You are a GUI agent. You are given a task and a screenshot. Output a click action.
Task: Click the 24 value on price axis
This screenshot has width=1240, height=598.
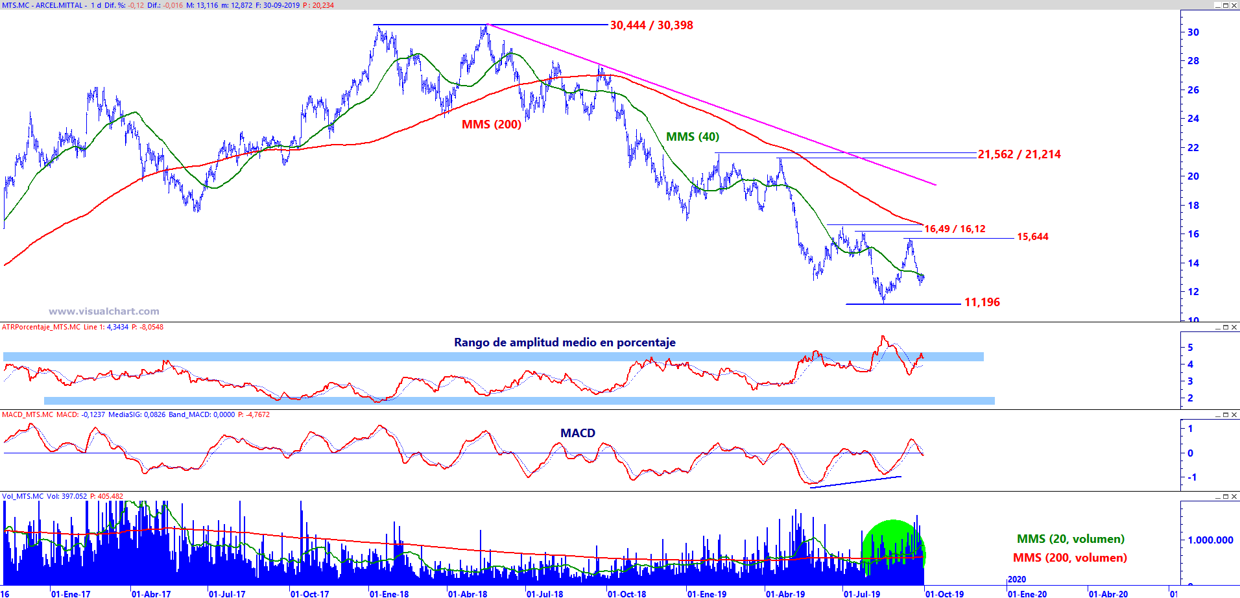(x=1193, y=119)
